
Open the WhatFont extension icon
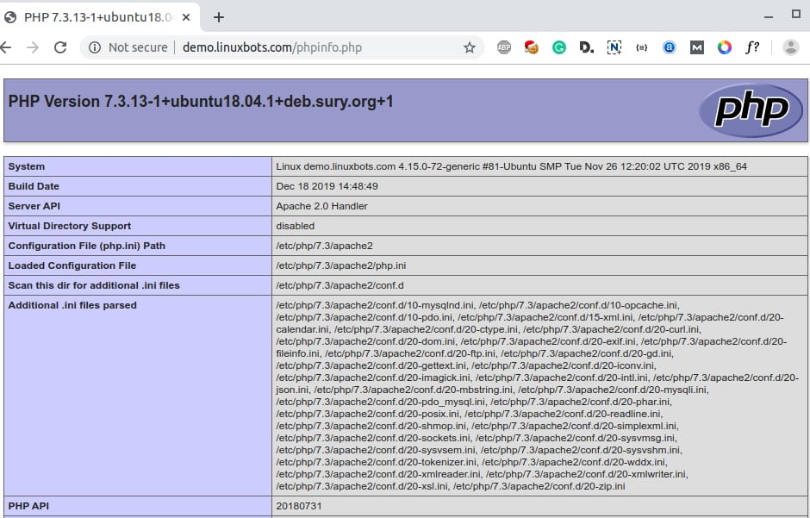click(x=752, y=47)
